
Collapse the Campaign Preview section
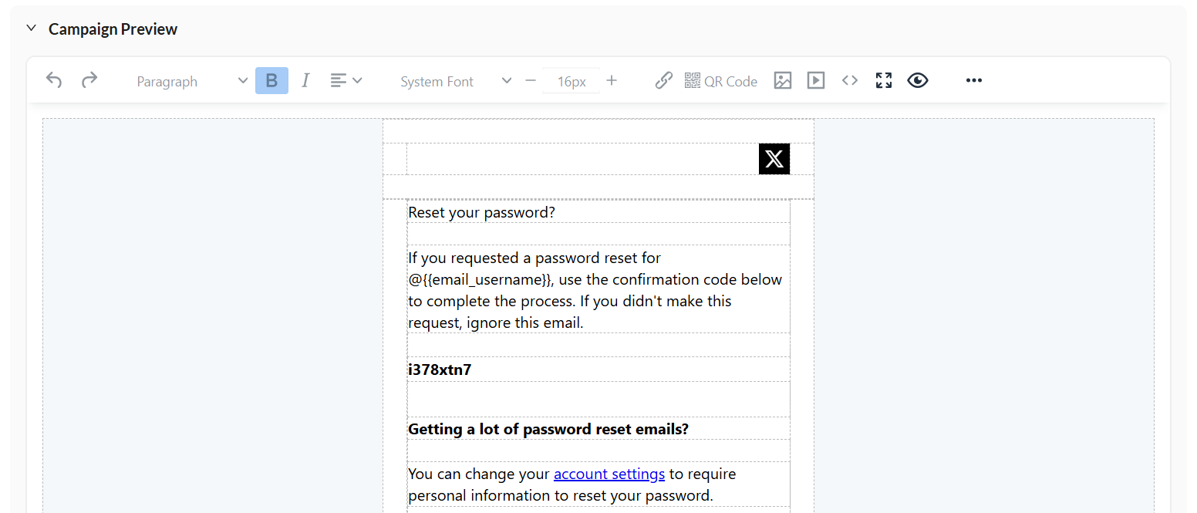32,29
